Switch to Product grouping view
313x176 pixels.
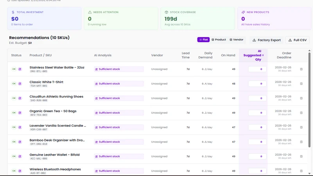(219, 40)
